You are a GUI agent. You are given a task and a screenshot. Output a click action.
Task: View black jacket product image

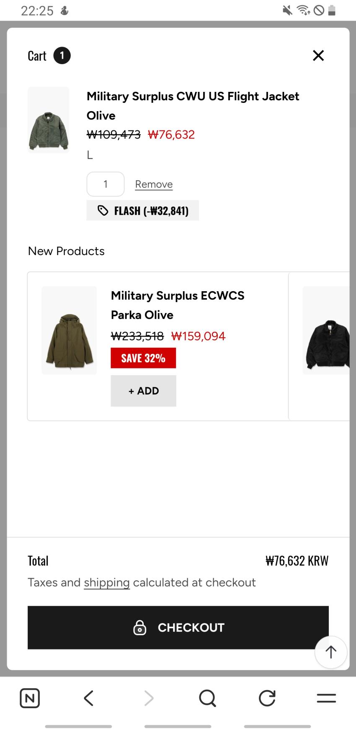327,330
